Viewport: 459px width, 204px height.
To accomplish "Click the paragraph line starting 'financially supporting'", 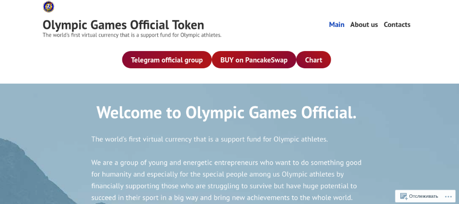I will tap(224, 186).
